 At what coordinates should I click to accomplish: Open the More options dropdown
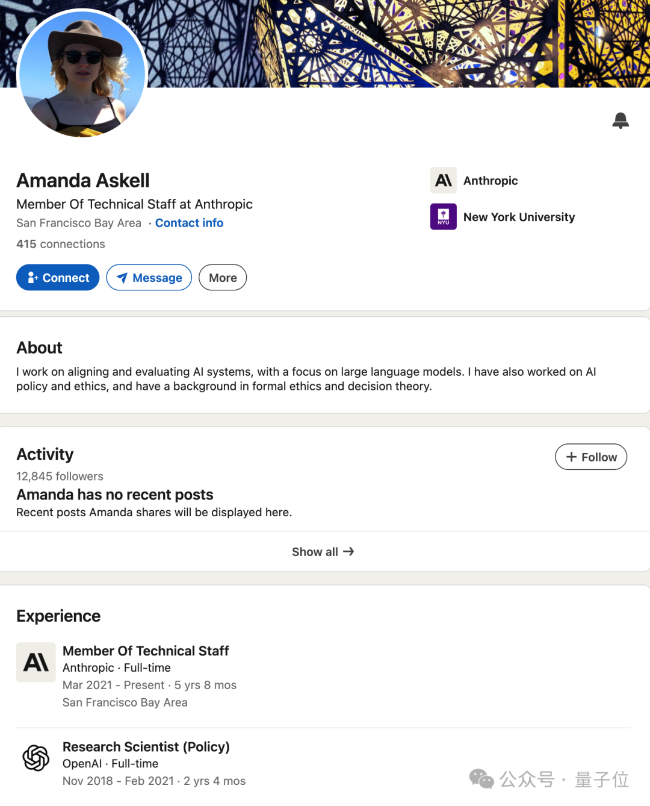point(223,278)
